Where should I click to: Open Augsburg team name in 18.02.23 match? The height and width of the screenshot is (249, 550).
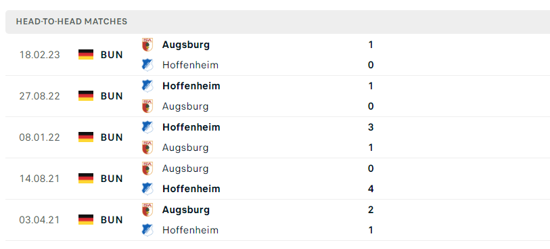(x=186, y=45)
